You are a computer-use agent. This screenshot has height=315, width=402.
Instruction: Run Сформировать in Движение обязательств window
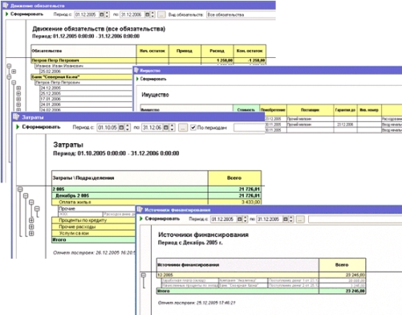[x=24, y=14]
